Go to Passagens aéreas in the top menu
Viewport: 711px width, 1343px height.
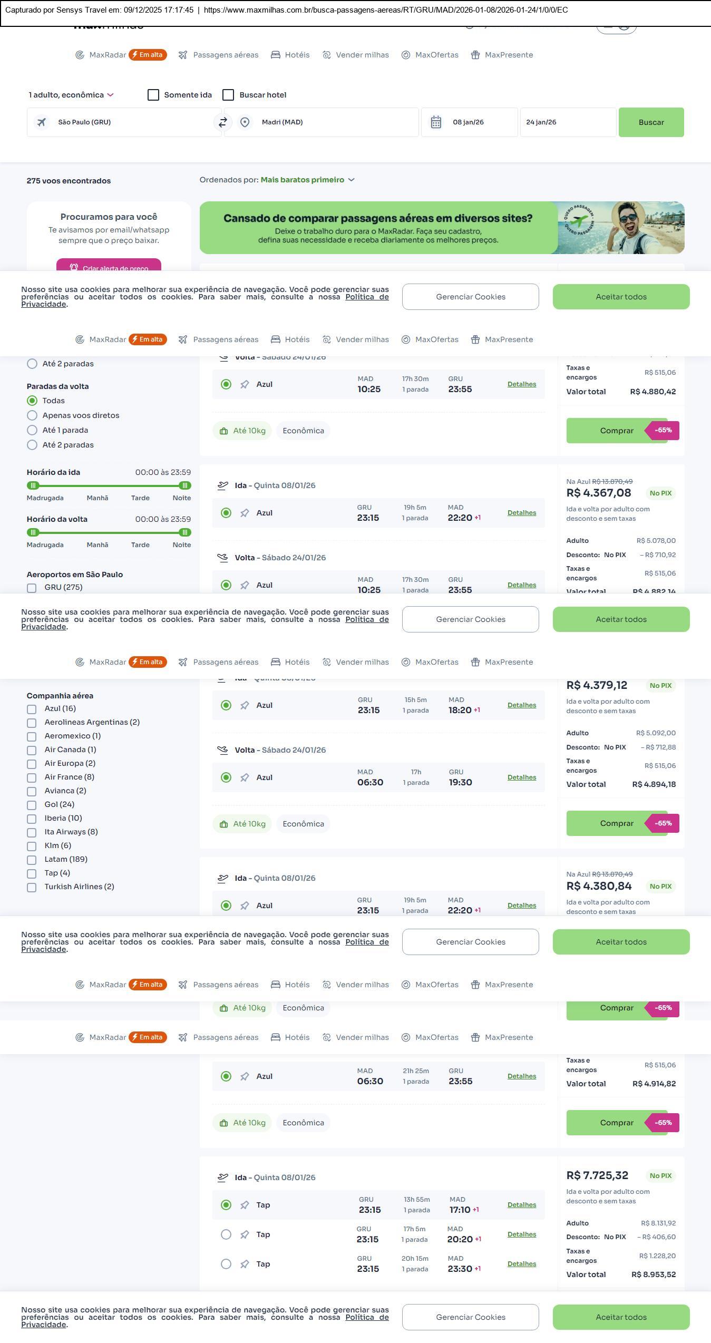(x=225, y=55)
